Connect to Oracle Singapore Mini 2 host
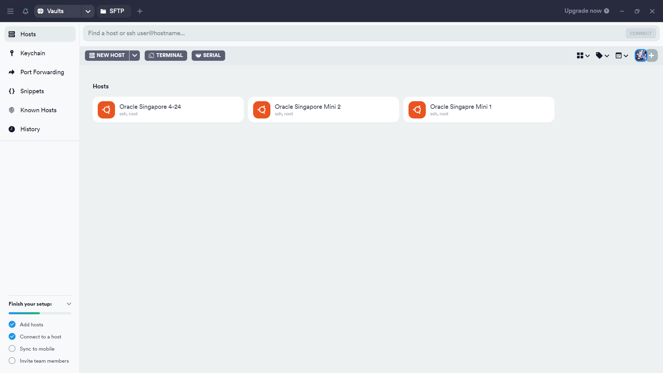663x373 pixels. (323, 109)
